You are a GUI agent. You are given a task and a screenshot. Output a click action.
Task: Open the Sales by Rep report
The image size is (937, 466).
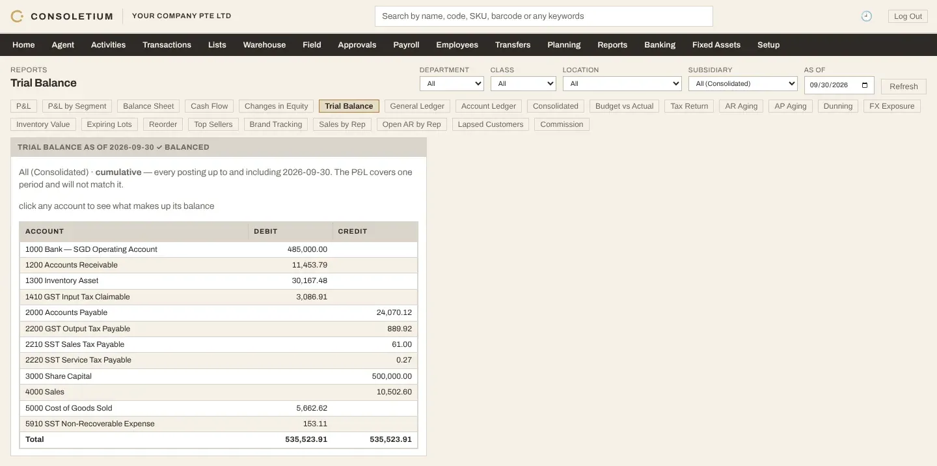342,124
